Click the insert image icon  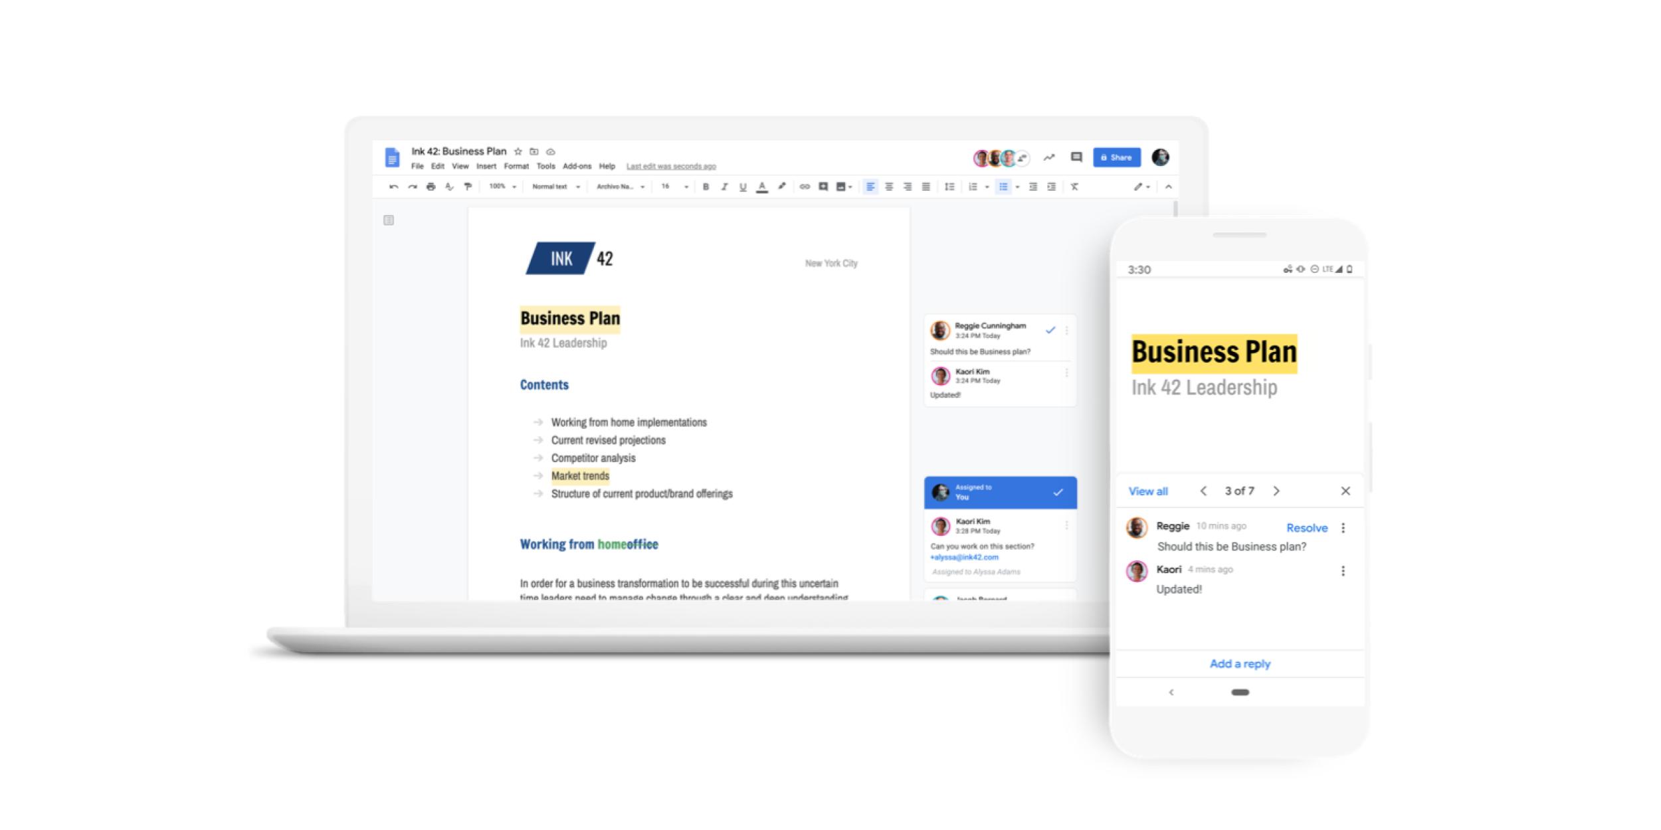[840, 189]
